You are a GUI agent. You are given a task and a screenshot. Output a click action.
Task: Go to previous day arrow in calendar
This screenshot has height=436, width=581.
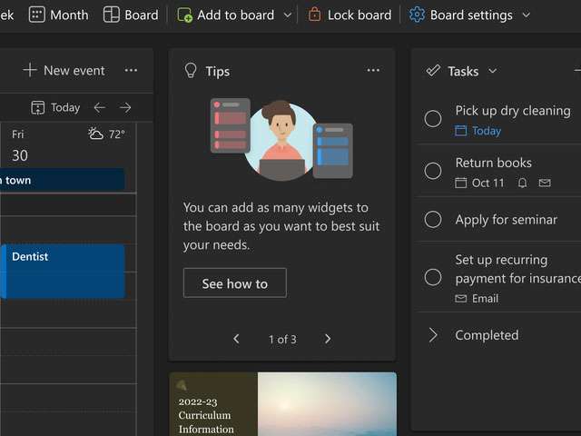tap(100, 107)
